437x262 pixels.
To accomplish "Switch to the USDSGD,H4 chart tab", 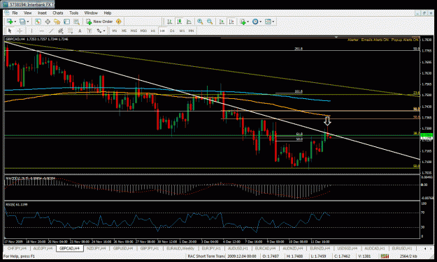I will (x=348, y=248).
